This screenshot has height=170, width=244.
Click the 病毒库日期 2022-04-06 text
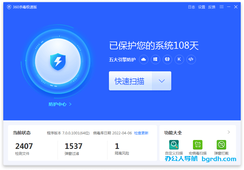(x=112, y=133)
